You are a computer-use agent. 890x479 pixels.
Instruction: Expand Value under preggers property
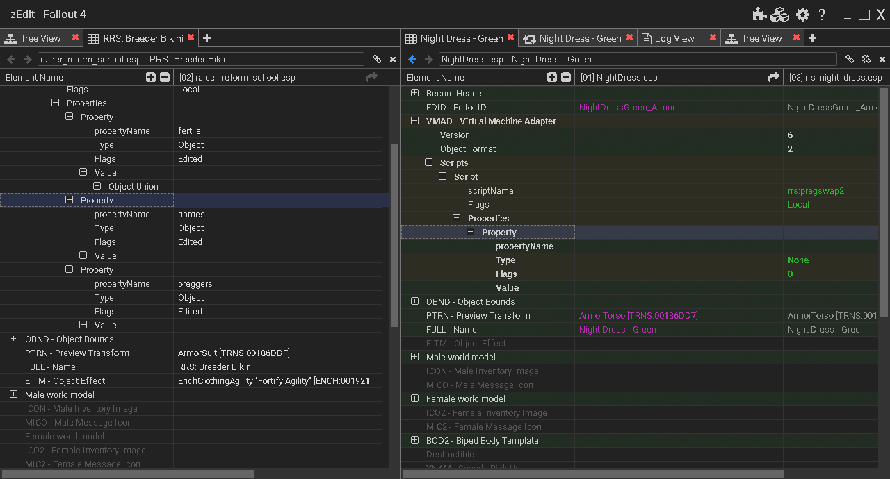(x=83, y=325)
